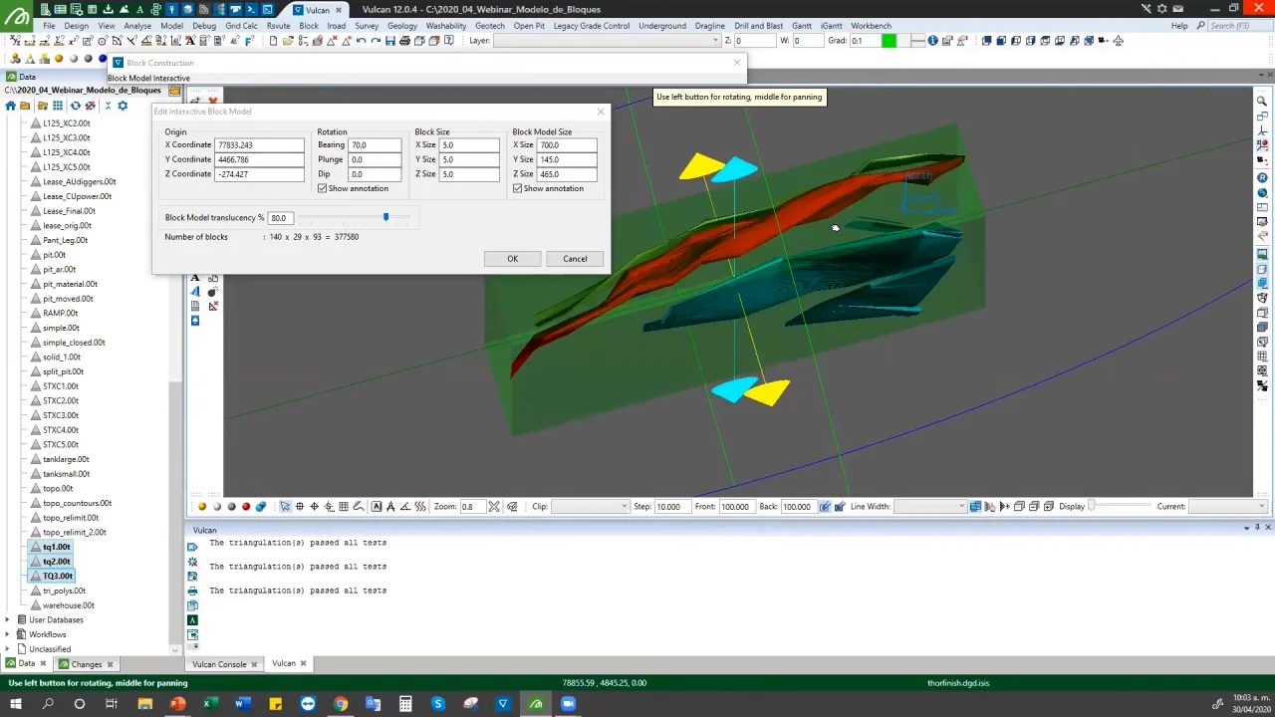
Task: Switch to the Vulcan Console tab
Action: pos(219,664)
